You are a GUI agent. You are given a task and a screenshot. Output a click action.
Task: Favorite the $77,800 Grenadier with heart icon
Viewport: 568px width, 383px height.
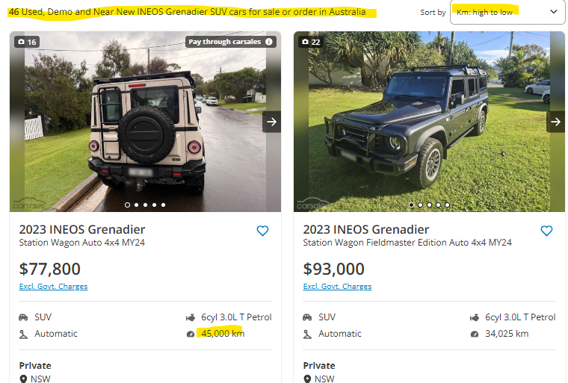(262, 231)
